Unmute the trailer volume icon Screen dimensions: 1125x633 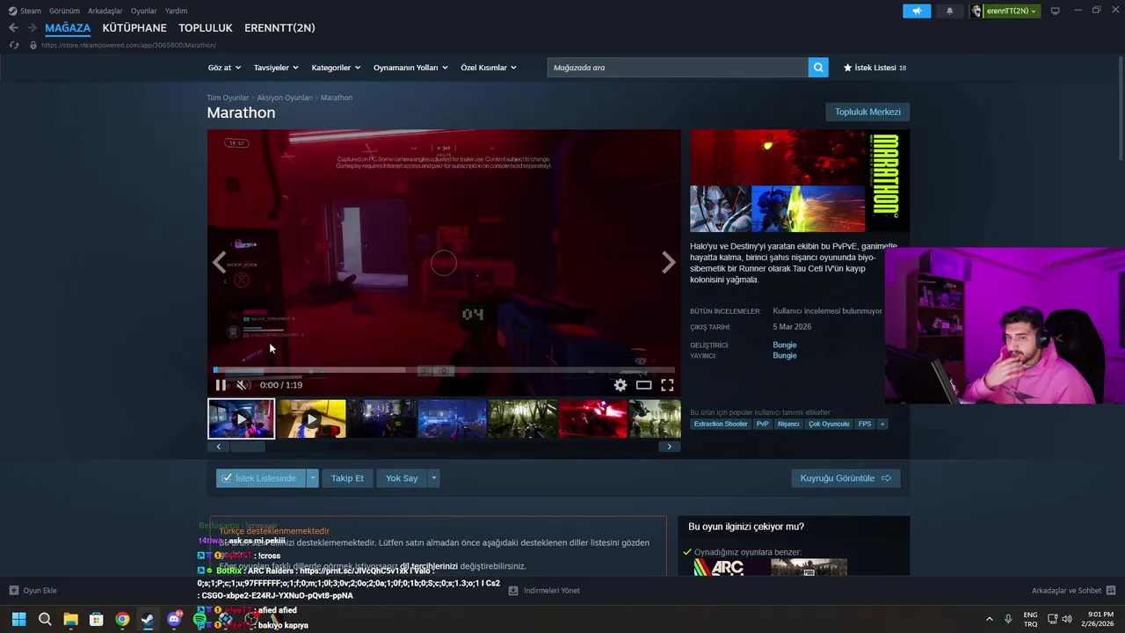[x=243, y=385]
